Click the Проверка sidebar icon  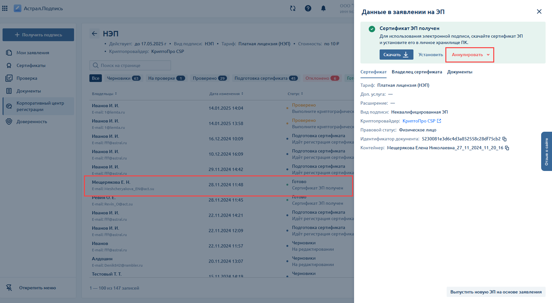coord(9,78)
